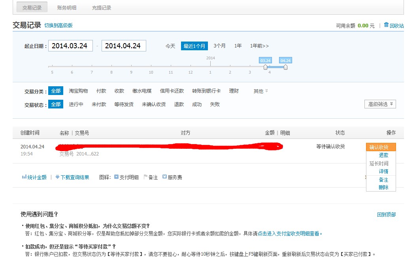417x260 pixels.
Task: Click the 等待确认收货 status text
Action: 330,146
